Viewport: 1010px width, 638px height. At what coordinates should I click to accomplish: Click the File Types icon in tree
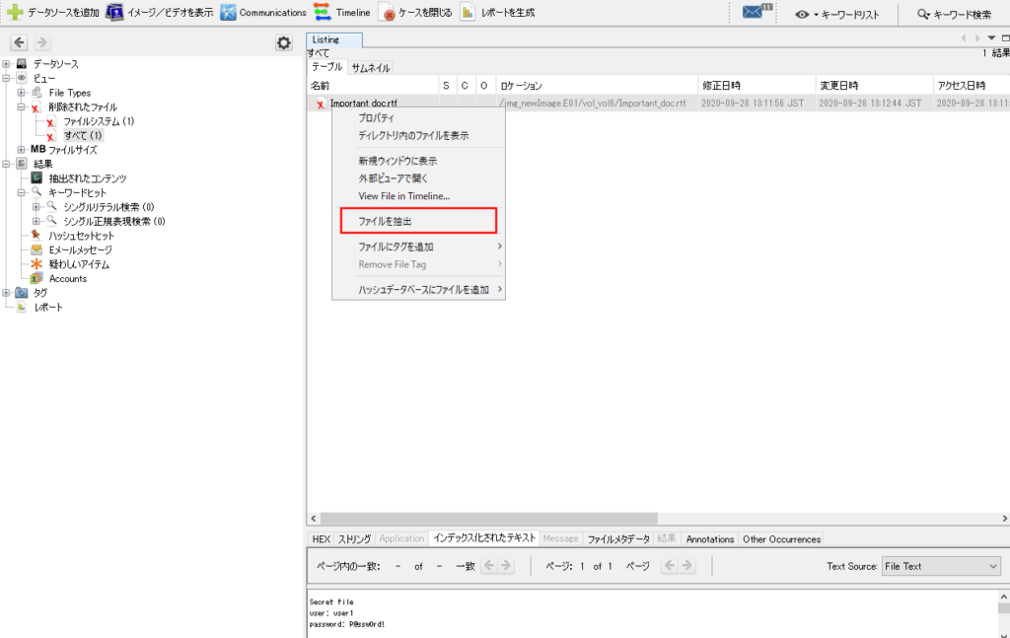36,93
